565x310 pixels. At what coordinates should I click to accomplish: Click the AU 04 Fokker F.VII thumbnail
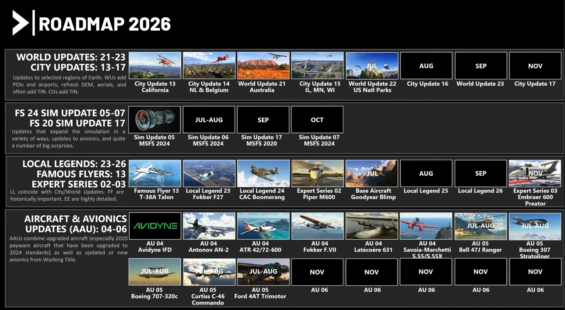[x=318, y=226]
